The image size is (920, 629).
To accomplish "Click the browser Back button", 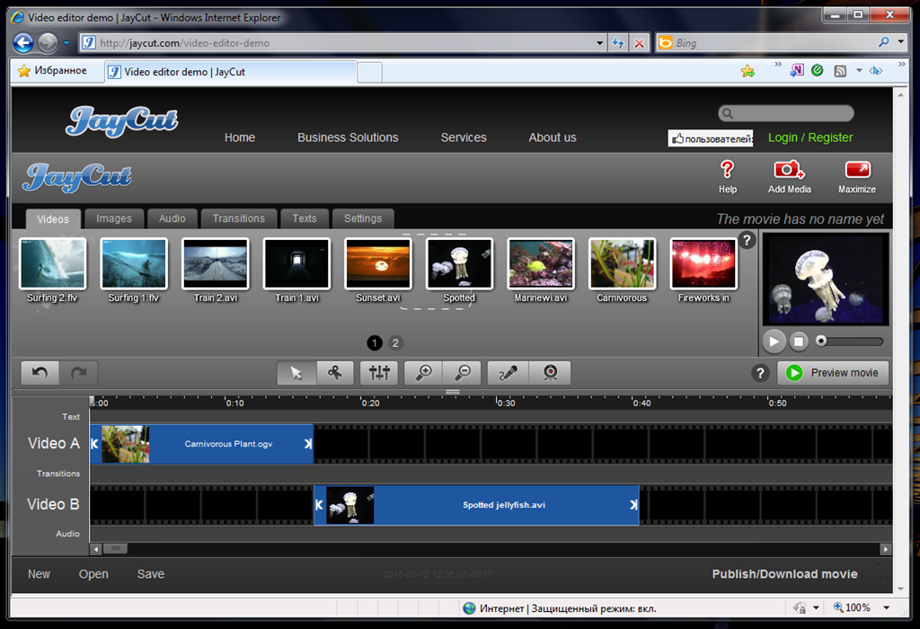I will pos(23,42).
